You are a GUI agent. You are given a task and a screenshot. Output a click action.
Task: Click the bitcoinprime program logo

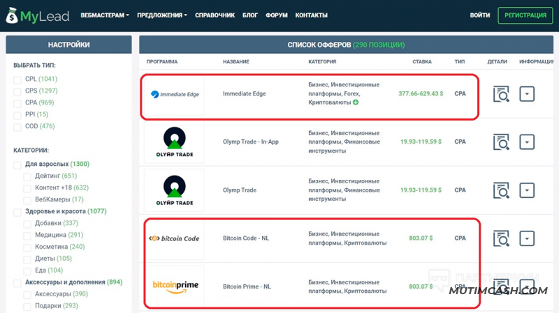point(175,287)
